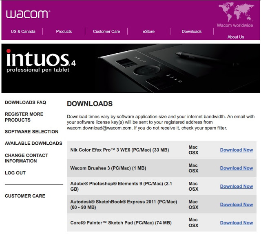Image resolution: width=261 pixels, height=235 pixels.
Task: Click Log Out in the sidebar
Action: (15, 173)
